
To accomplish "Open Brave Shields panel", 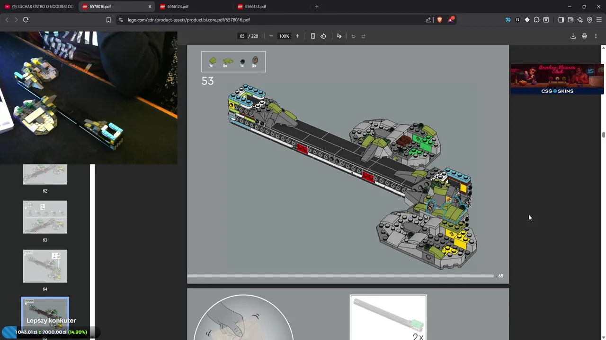I will coord(439,20).
